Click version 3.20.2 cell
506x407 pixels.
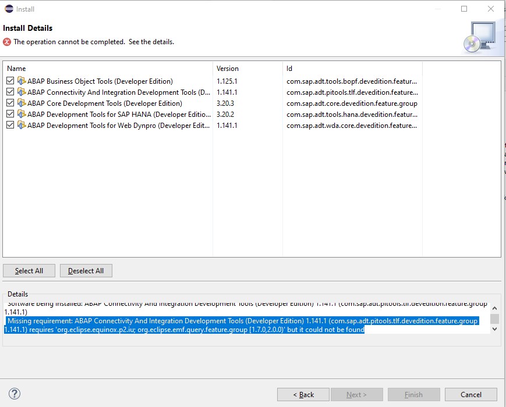pyautogui.click(x=225, y=114)
